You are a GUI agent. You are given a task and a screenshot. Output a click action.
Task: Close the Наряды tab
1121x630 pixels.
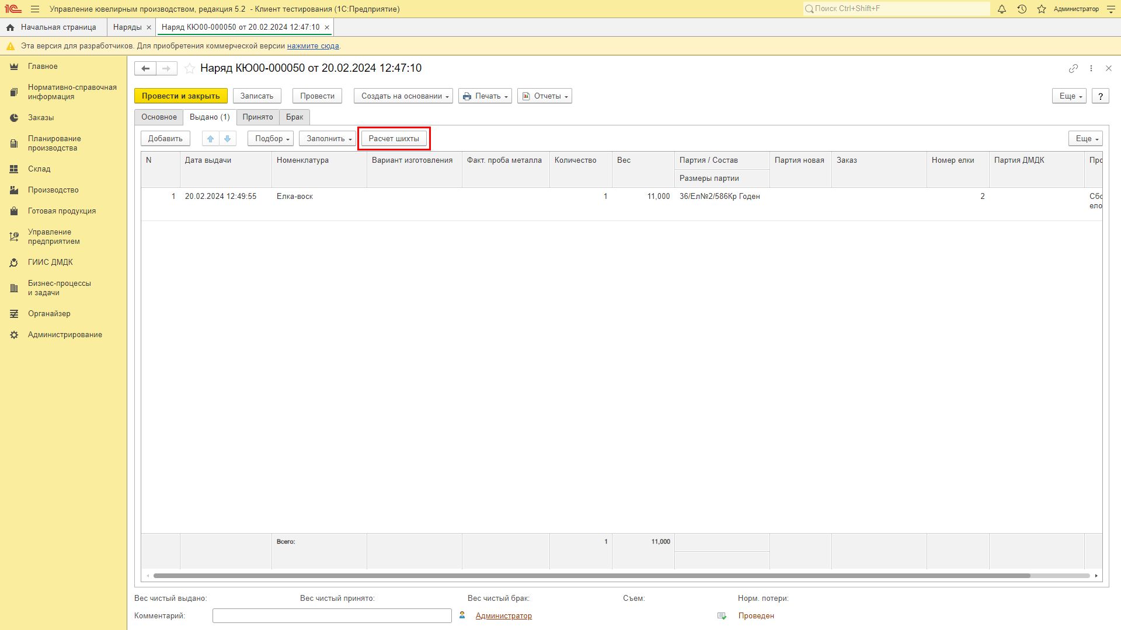(149, 27)
